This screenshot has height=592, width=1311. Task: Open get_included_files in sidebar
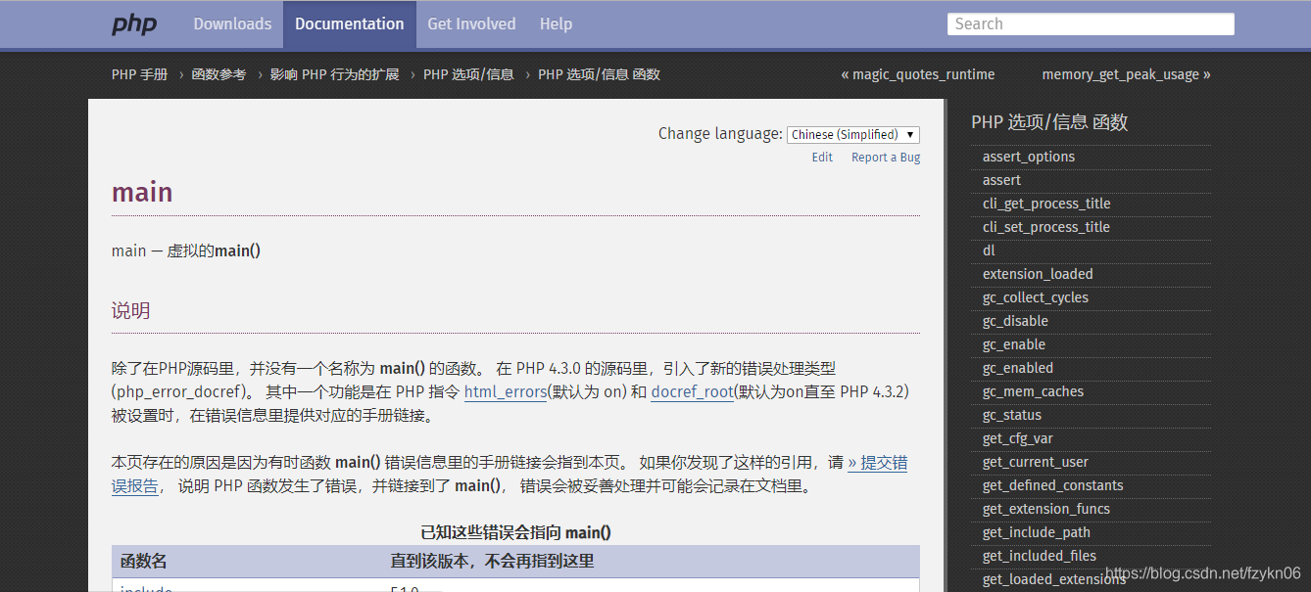click(1040, 556)
